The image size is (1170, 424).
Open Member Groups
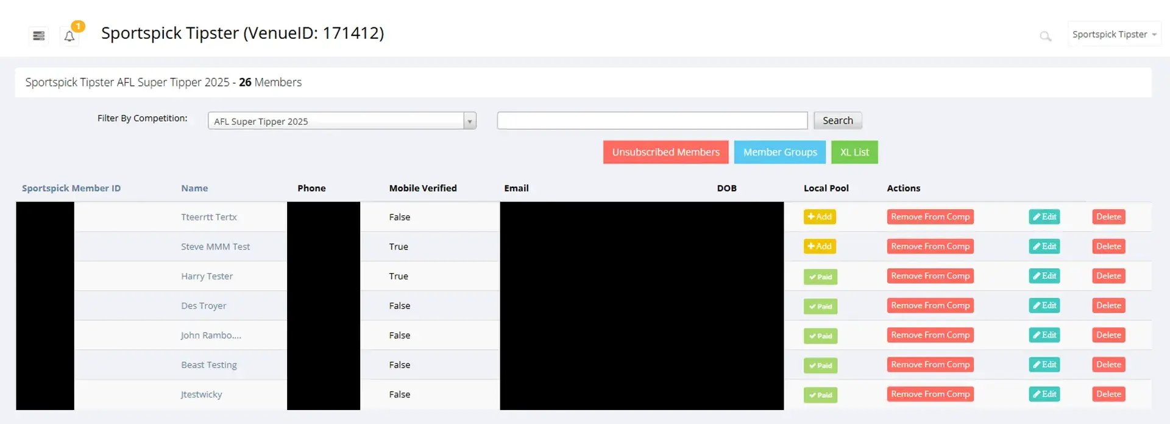pyautogui.click(x=780, y=152)
